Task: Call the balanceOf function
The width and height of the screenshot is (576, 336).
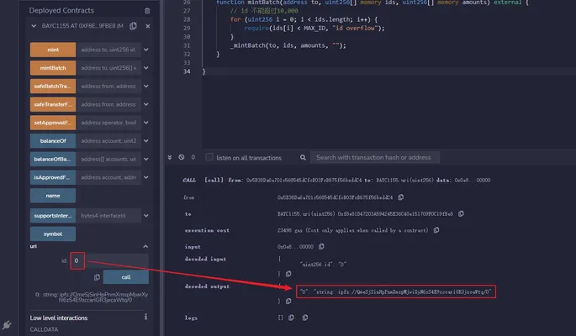Action: point(53,141)
